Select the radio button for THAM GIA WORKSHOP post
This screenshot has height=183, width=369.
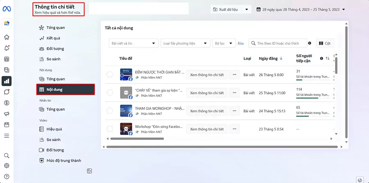(109, 111)
